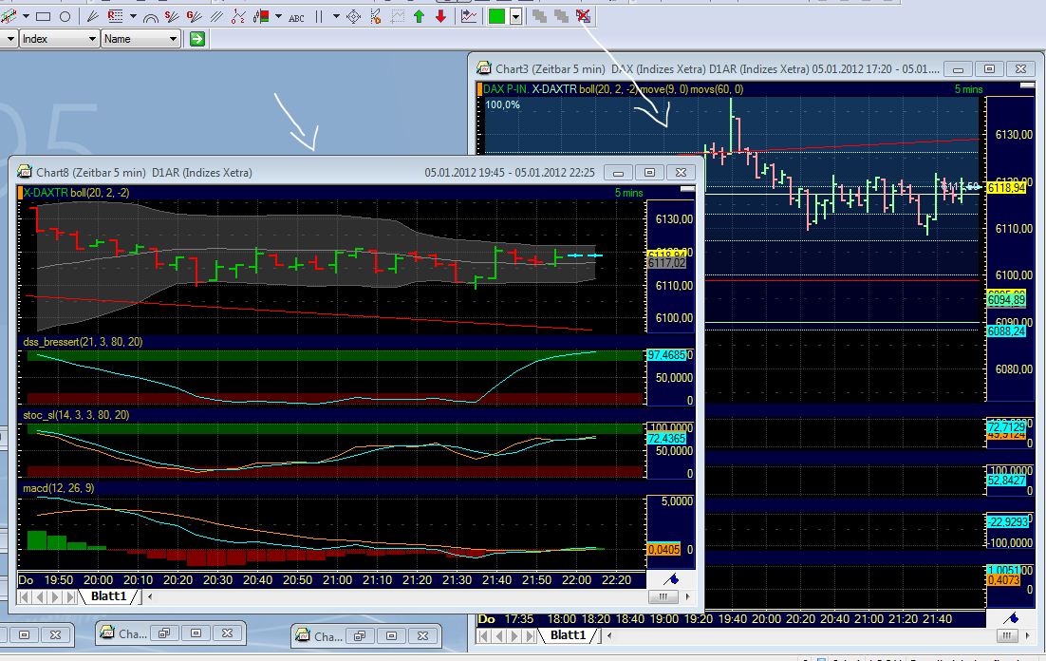The height and width of the screenshot is (661, 1046).
Task: Click Chart8 horizontal scrollbar thumb
Action: tap(663, 596)
